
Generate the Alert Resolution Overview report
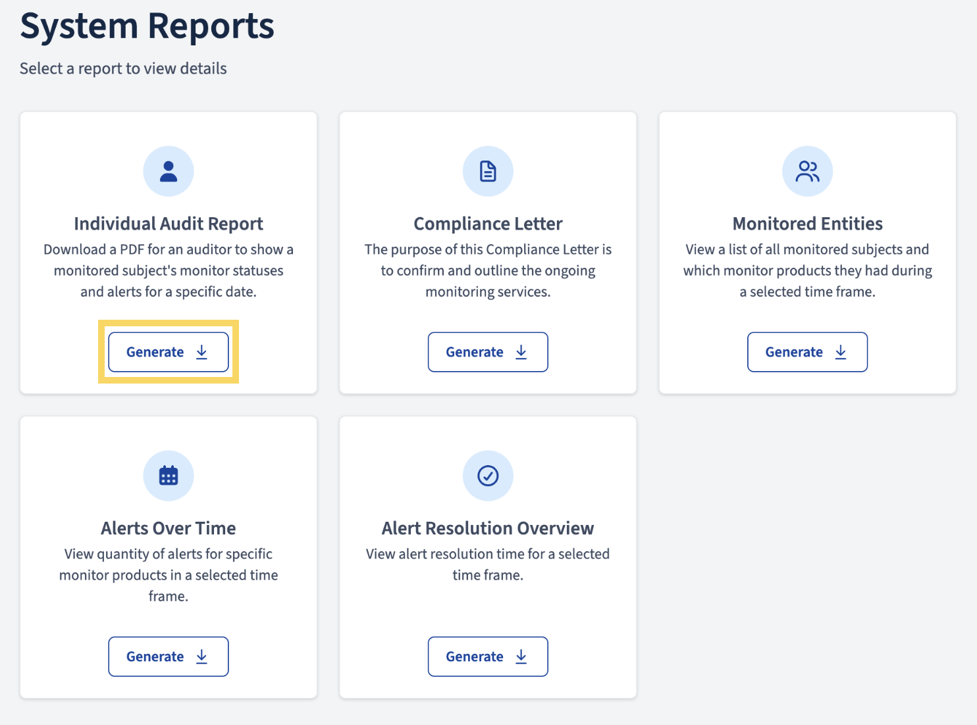pyautogui.click(x=488, y=657)
